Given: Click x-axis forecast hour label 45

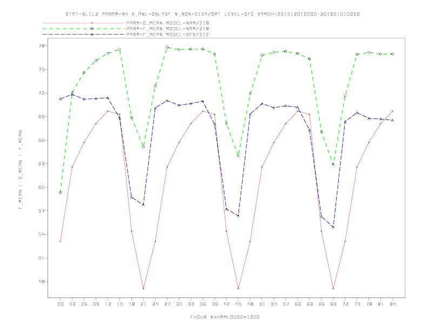Looking at the screenshot, I should pyautogui.click(x=238, y=304).
